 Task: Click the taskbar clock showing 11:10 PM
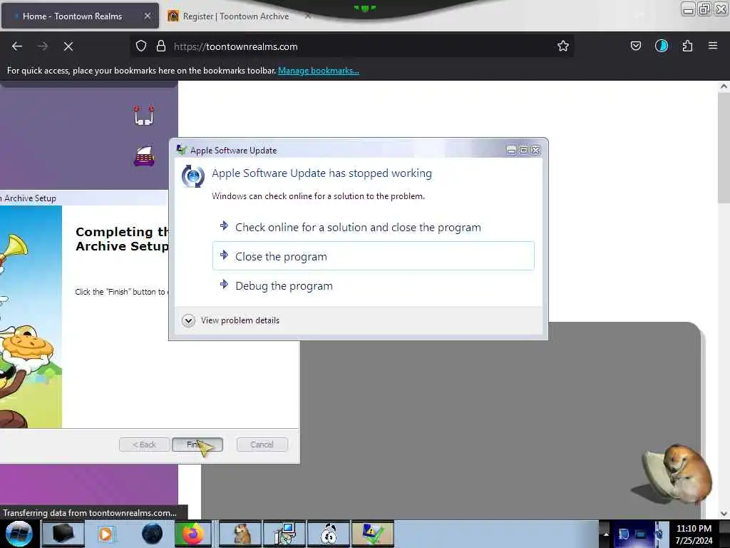[694, 534]
